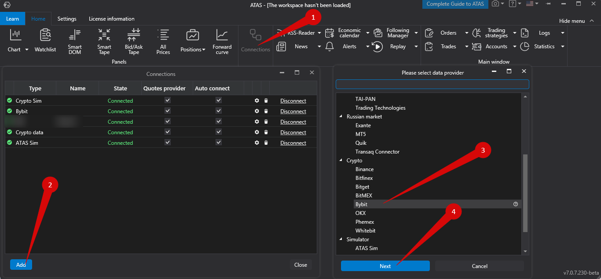Open the Following Manager
This screenshot has width=601, height=279.
[x=392, y=33]
